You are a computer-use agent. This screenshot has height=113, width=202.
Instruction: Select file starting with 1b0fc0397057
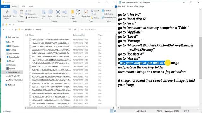(51, 40)
